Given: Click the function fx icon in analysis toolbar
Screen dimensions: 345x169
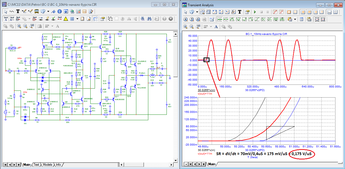Looking at the screenshot, I should pyautogui.click(x=233, y=12).
